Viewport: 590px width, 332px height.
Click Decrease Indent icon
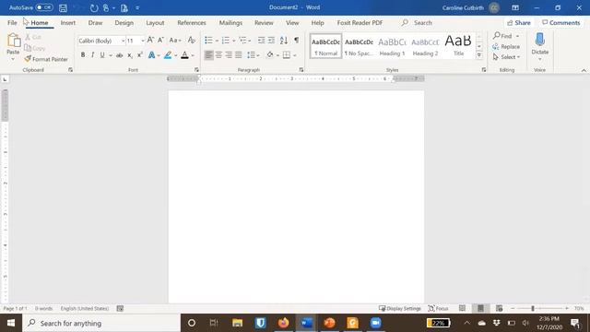(261, 40)
